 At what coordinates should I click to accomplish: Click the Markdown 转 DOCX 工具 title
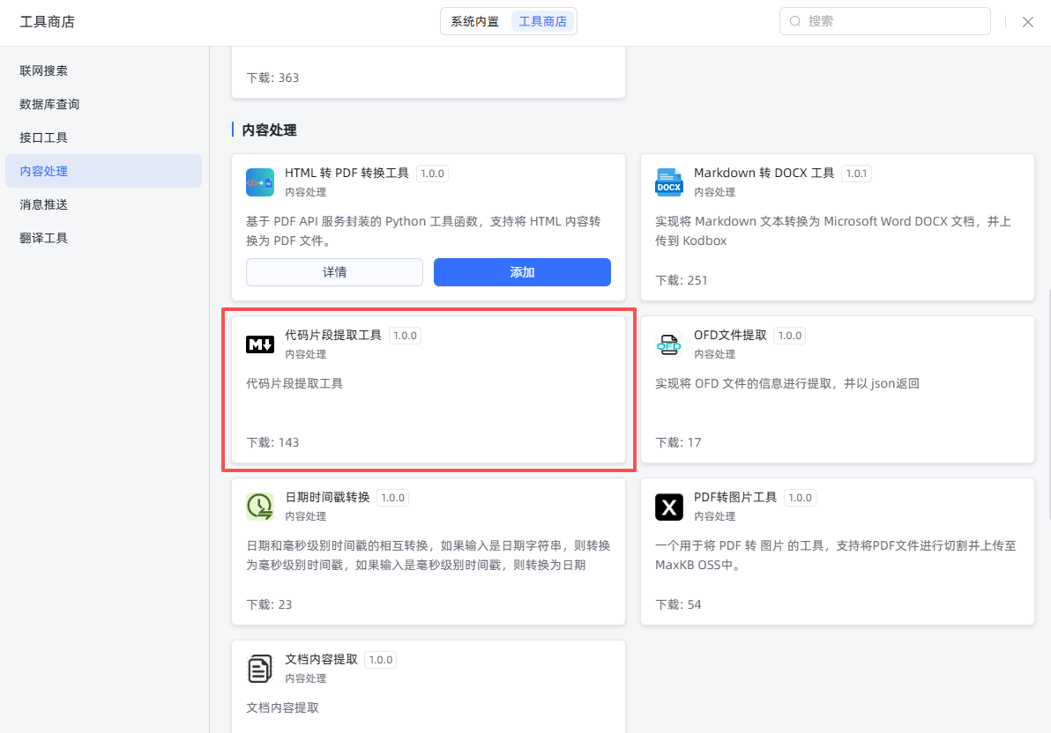click(764, 173)
